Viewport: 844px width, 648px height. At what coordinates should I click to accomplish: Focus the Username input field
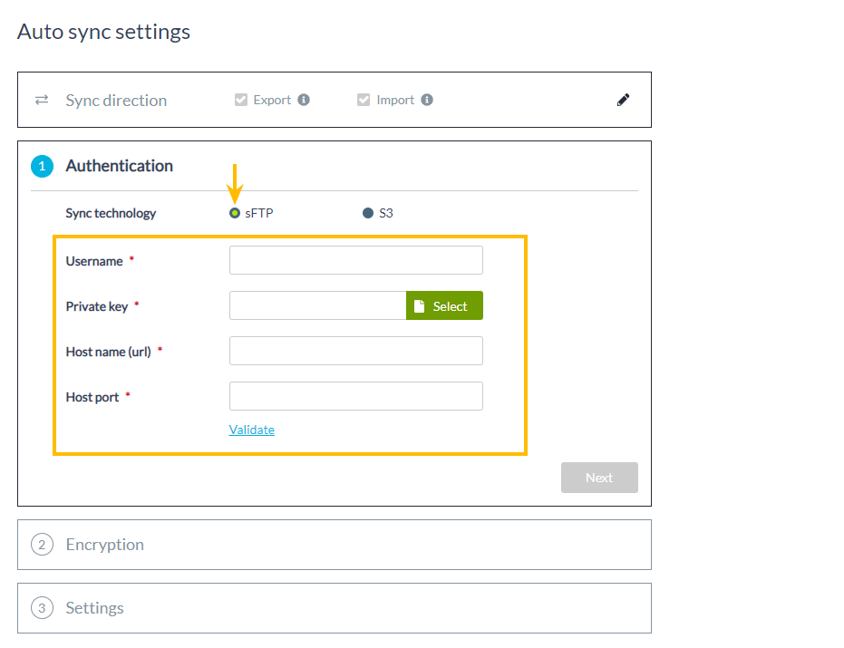tap(355, 260)
